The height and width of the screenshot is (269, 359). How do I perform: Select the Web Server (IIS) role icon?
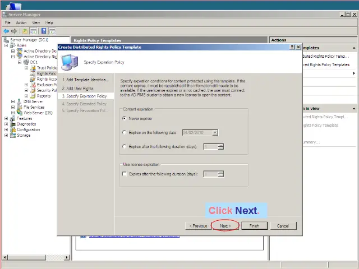[x=20, y=113]
